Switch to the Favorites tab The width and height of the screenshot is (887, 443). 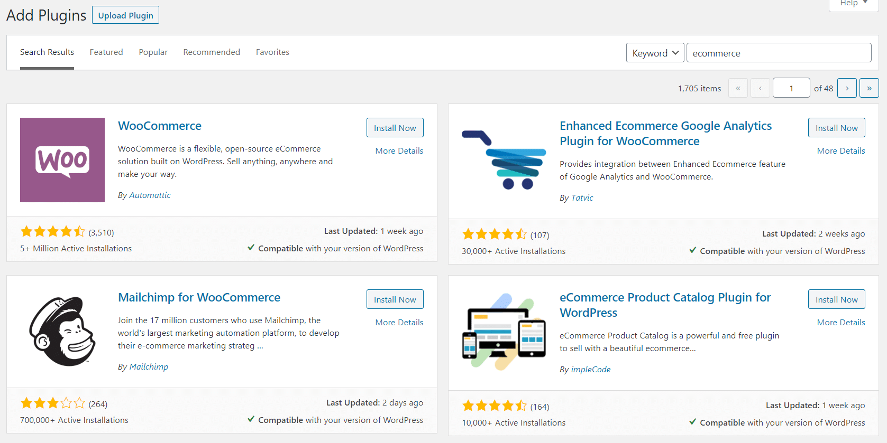(x=272, y=52)
